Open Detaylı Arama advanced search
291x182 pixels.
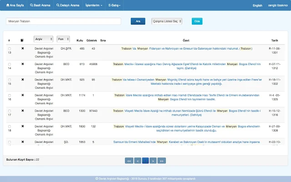click(68, 5)
